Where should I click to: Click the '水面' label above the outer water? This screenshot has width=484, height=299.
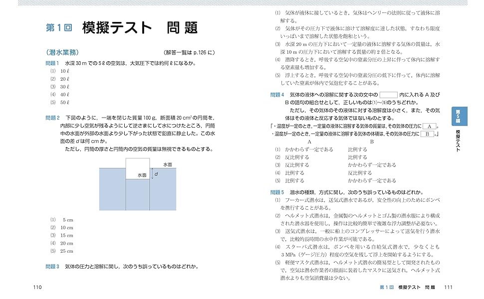[x=168, y=164]
